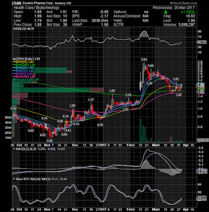209x212 pixels.
Task: Click the SCTR label
Action: pyautogui.click(x=119, y=24)
